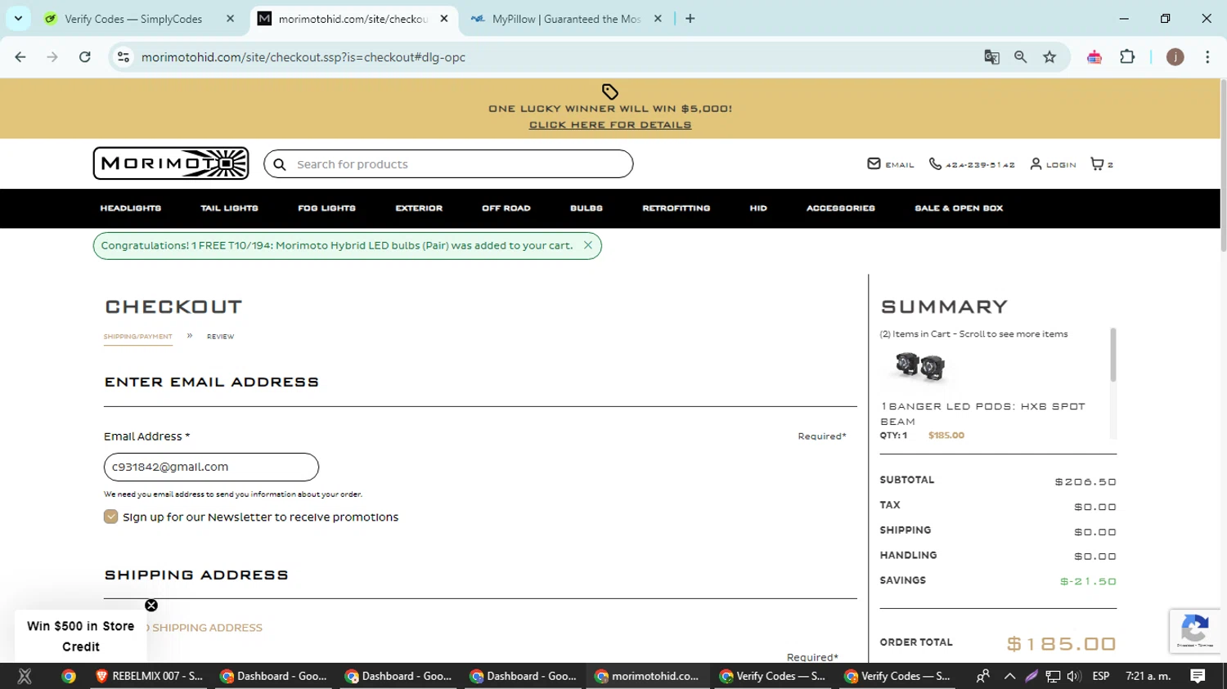Open the Exterior menu
The image size is (1227, 689).
tap(419, 208)
